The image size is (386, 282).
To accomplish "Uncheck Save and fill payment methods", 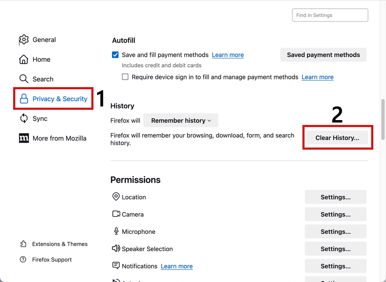I will tap(115, 54).
